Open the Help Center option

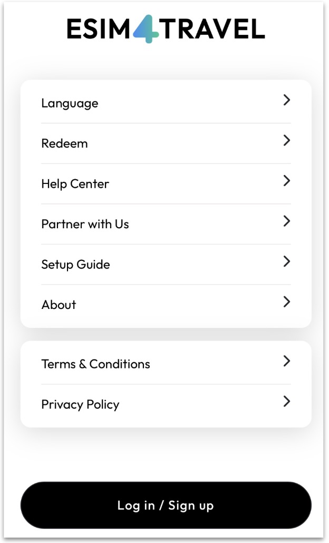click(x=75, y=184)
